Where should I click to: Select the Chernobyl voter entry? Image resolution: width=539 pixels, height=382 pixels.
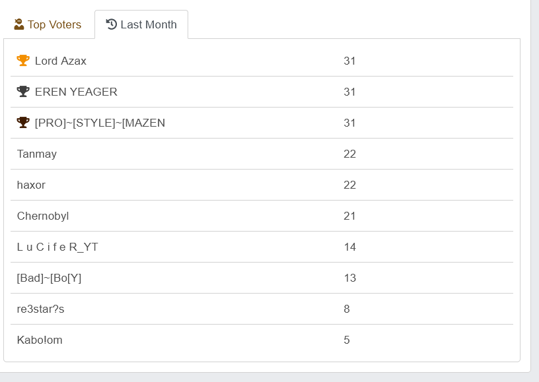click(x=43, y=216)
